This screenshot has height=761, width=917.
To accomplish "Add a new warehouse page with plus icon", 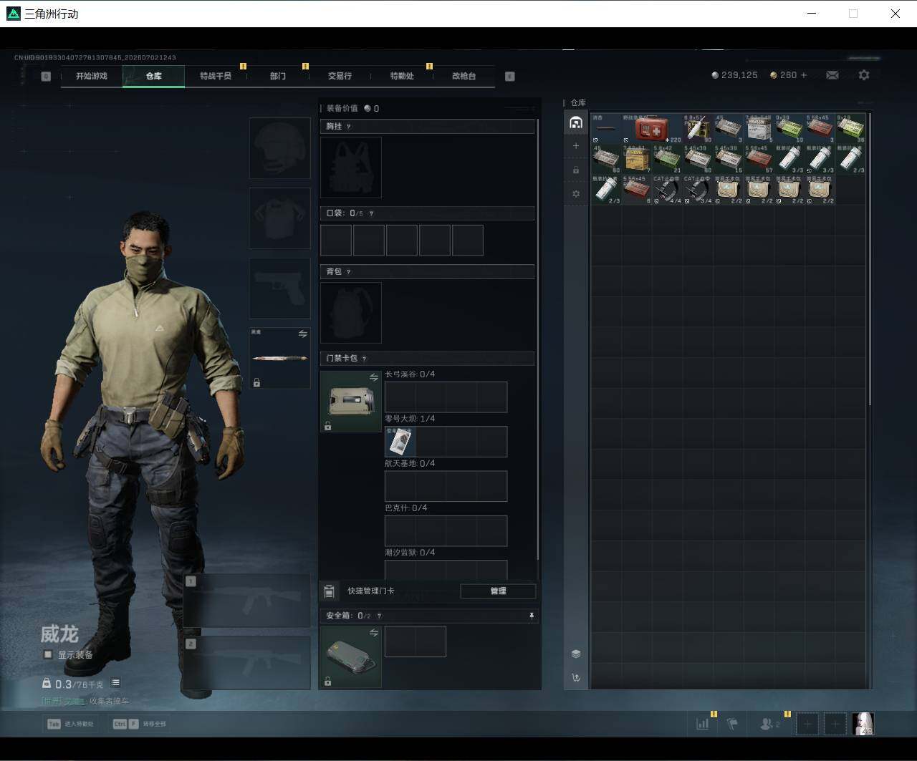I will (x=576, y=146).
